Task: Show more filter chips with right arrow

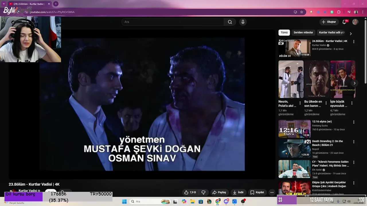Action: (350, 33)
